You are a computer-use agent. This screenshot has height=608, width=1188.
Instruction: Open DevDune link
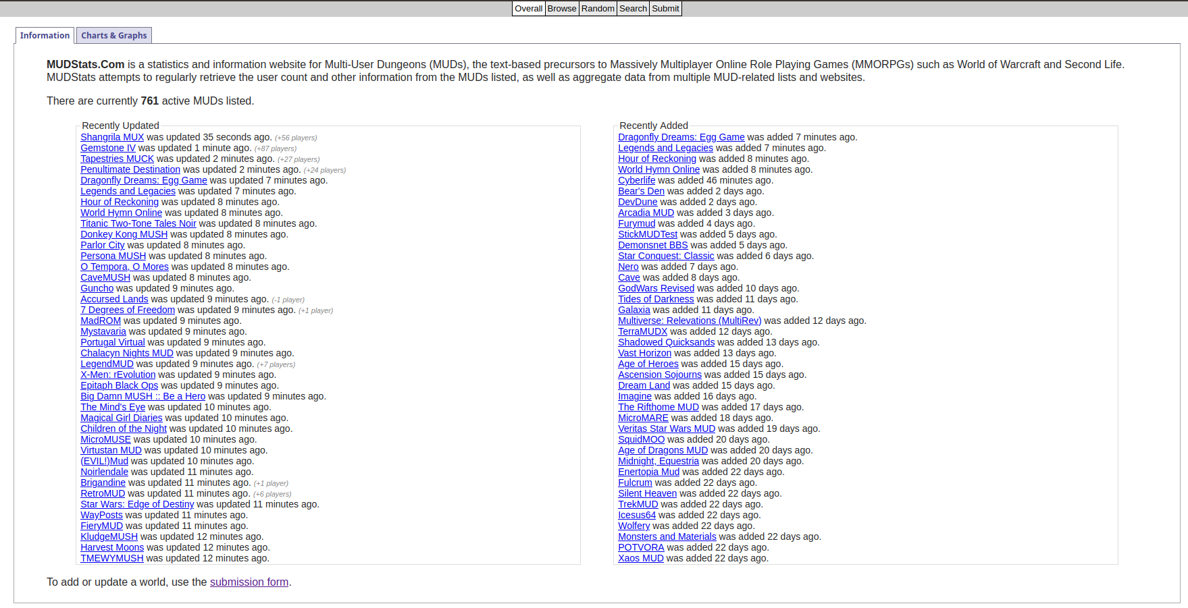[638, 202]
